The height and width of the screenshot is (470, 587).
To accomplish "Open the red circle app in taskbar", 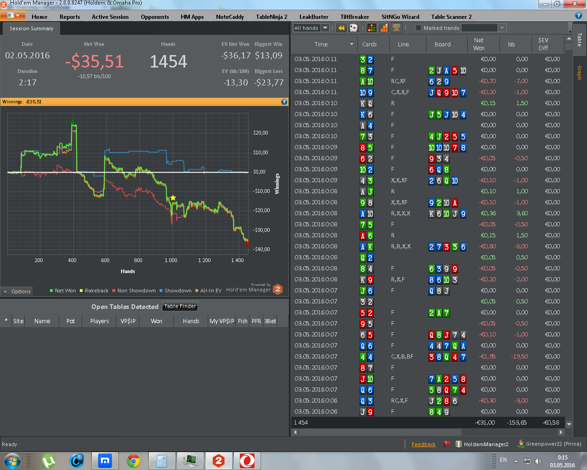I will (x=247, y=461).
